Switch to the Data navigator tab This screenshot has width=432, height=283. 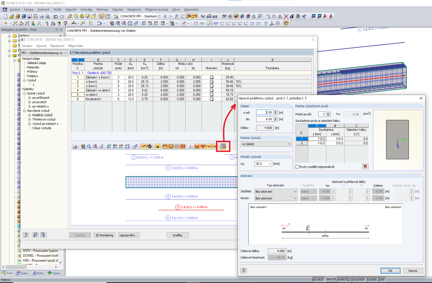click(8, 273)
